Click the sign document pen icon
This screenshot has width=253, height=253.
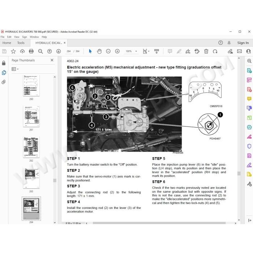188,51
